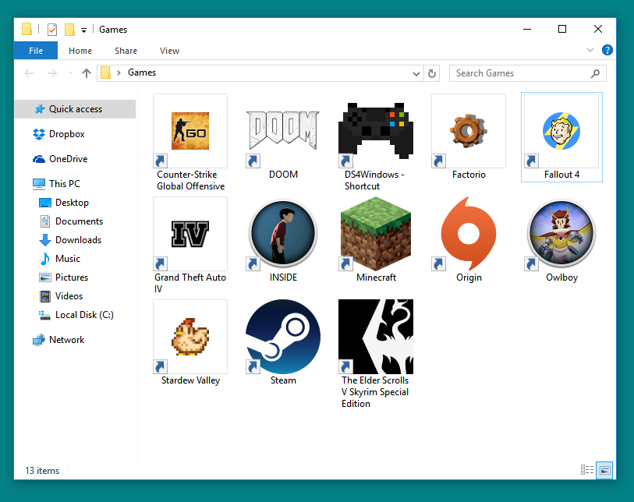
Task: Switch to Details view in status bar
Action: pyautogui.click(x=586, y=470)
